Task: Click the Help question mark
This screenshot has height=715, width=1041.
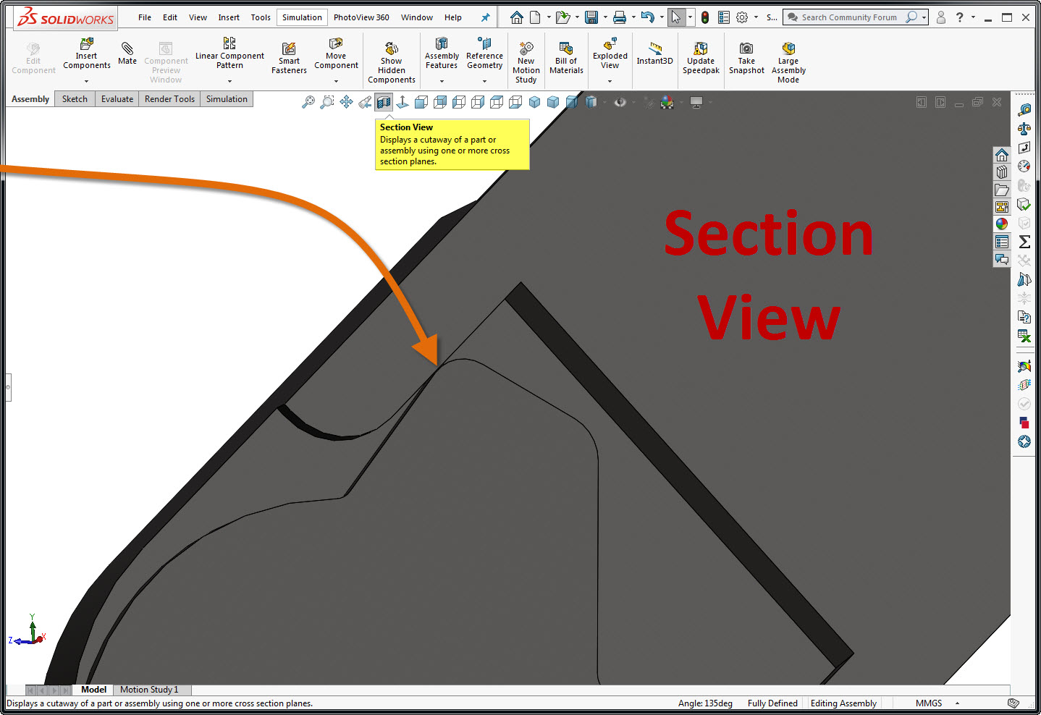Action: (x=960, y=17)
